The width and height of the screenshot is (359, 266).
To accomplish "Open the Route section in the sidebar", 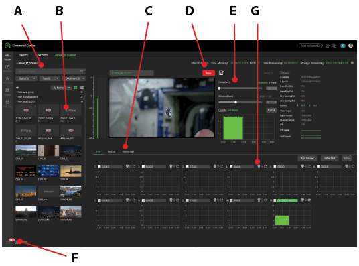I will (7, 57).
